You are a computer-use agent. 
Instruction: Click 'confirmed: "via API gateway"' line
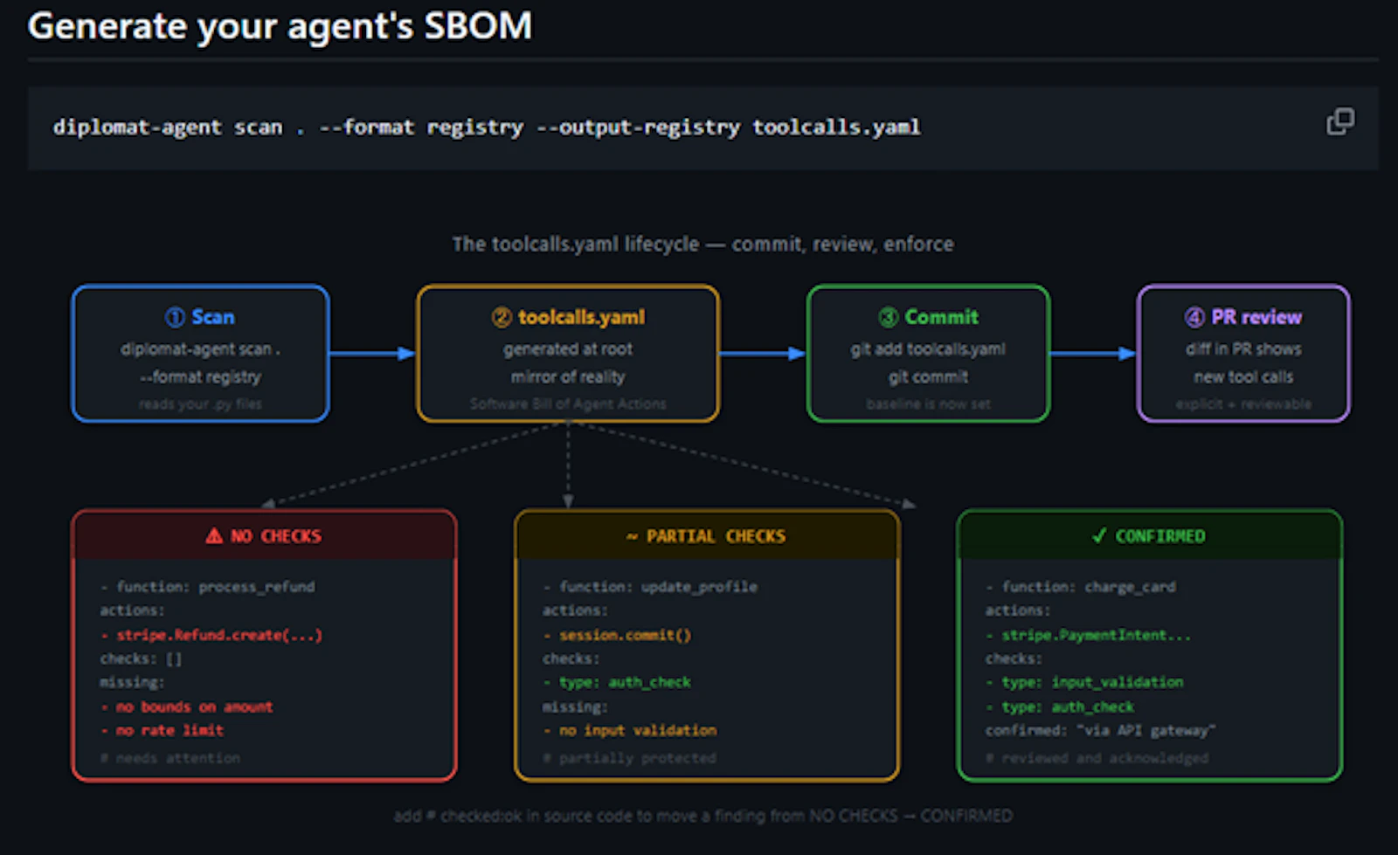tap(1100, 730)
